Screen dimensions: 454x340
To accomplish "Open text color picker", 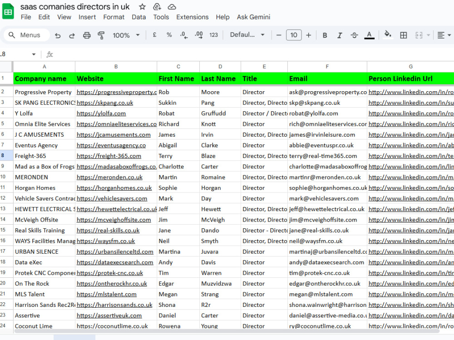I will [369, 35].
